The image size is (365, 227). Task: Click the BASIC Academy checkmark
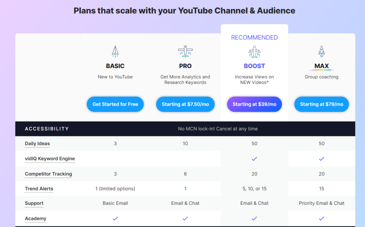(x=115, y=218)
